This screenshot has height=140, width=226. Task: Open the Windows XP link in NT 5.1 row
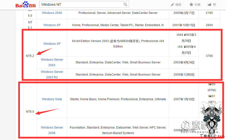(52, 25)
